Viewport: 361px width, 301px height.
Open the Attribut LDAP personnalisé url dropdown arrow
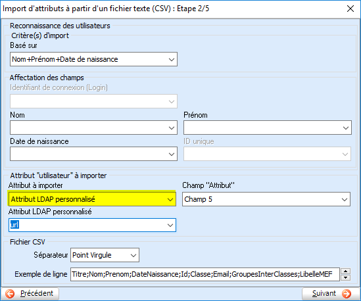coord(170,225)
